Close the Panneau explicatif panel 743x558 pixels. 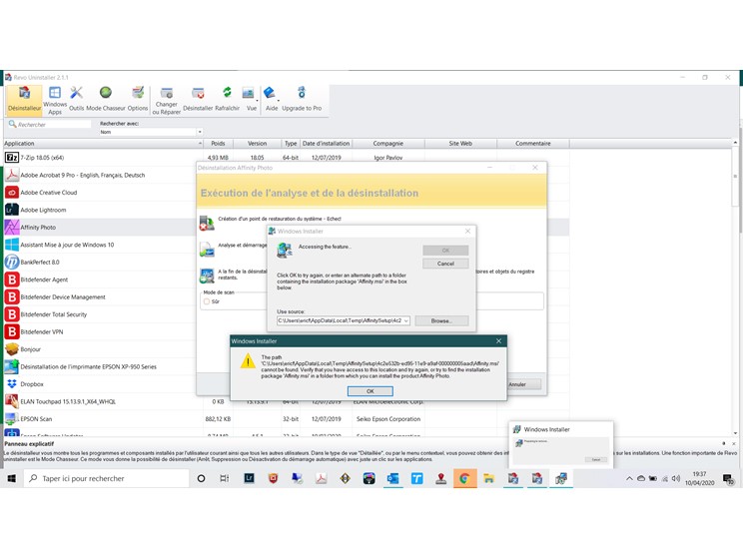point(734,444)
